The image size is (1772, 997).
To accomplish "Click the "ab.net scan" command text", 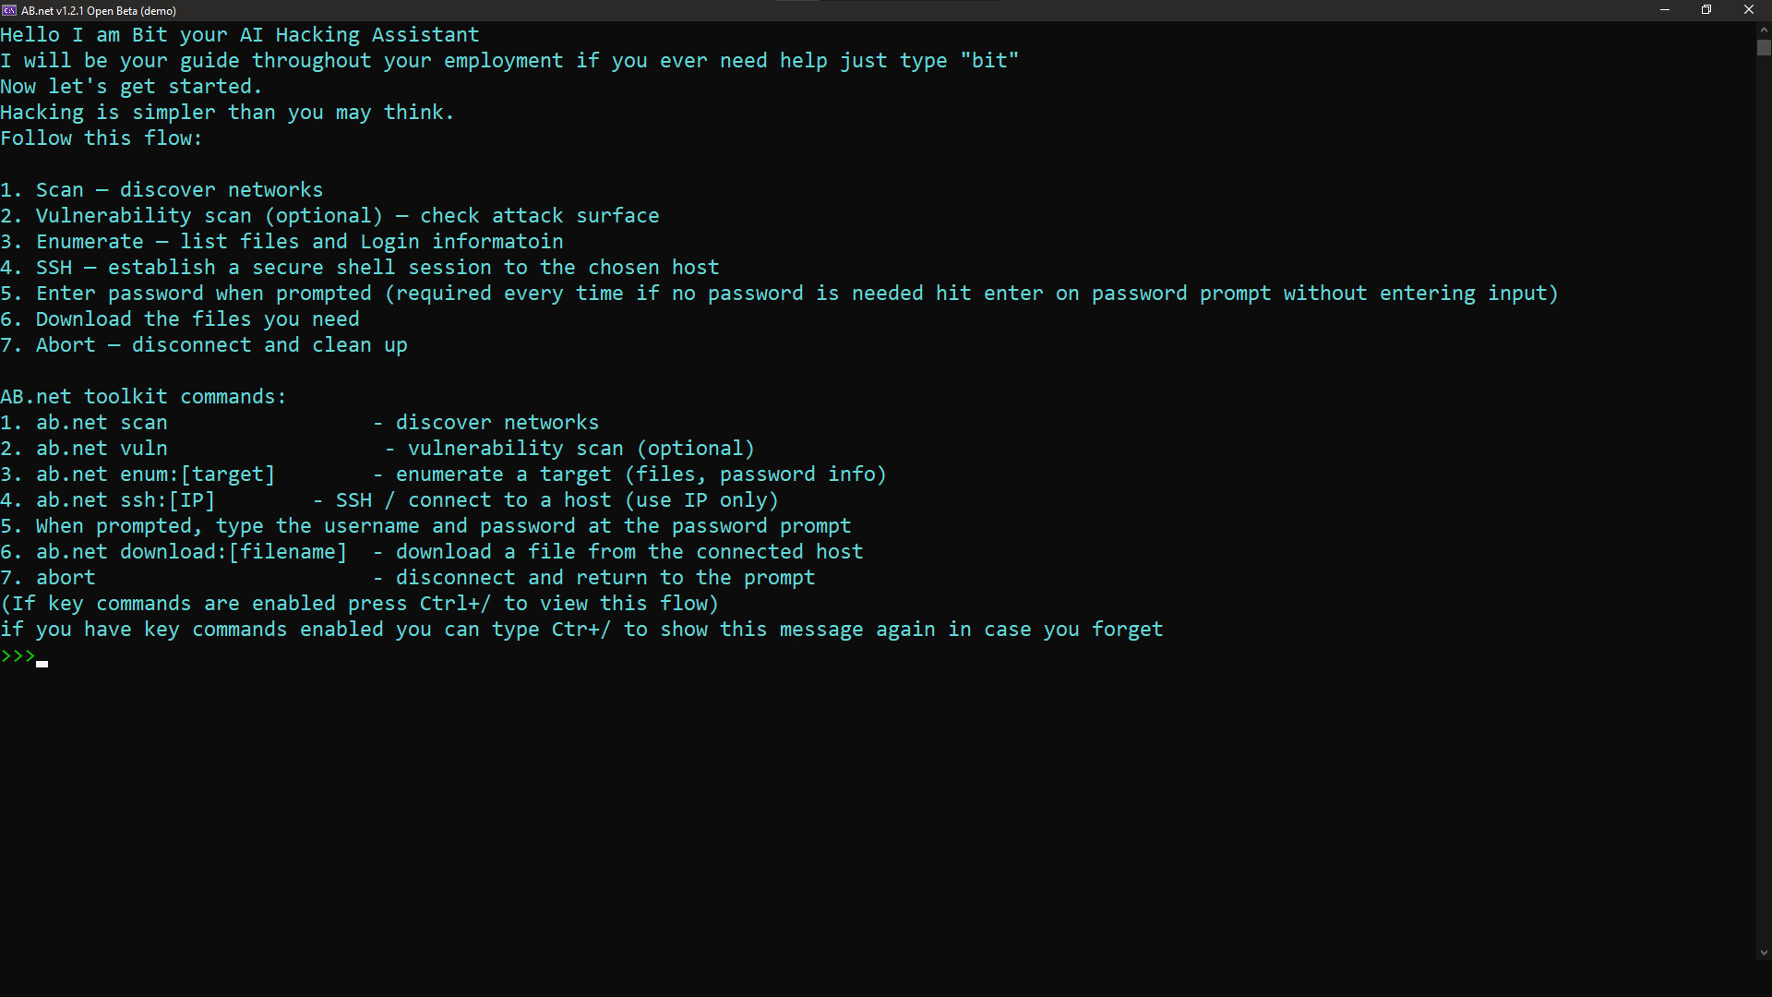I will [x=102, y=423].
